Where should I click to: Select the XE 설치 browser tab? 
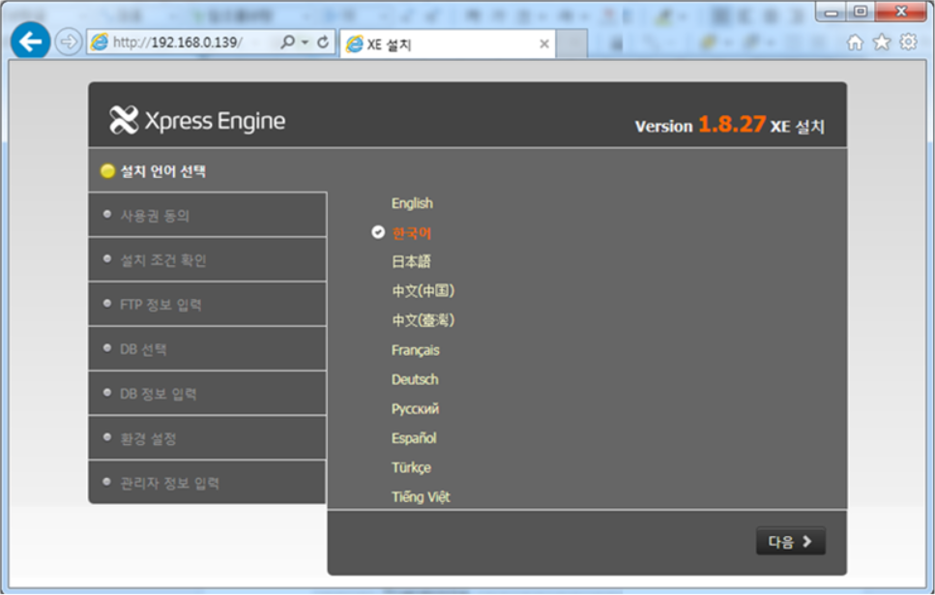(448, 45)
